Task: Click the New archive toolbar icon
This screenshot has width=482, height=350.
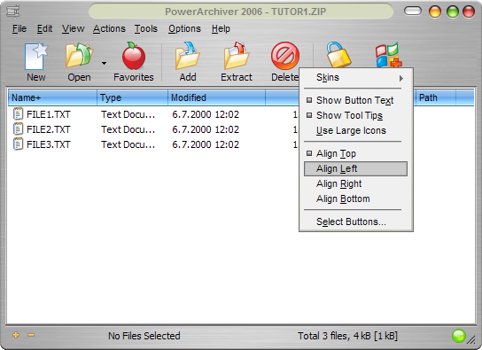Action: pos(36,56)
